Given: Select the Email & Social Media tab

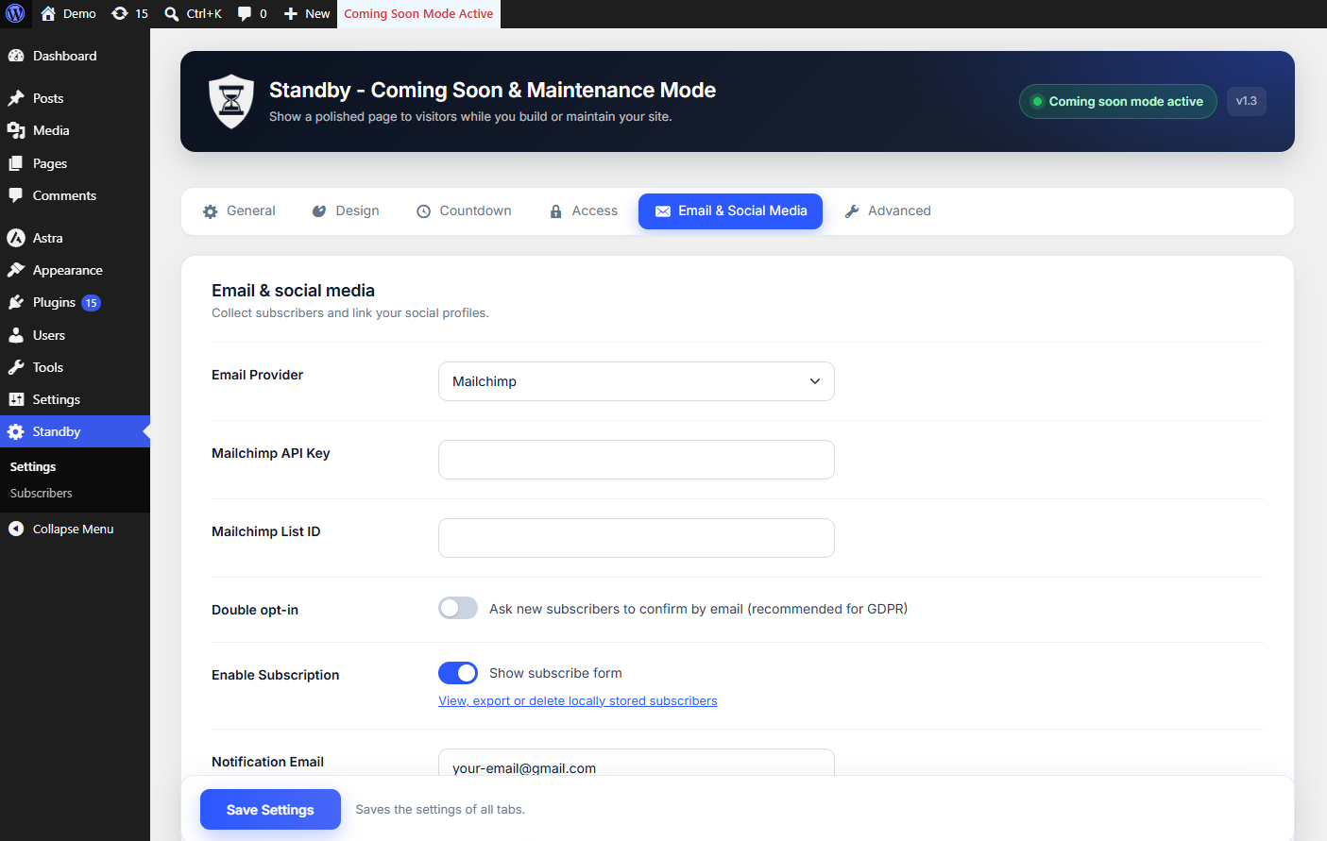Looking at the screenshot, I should (x=731, y=210).
